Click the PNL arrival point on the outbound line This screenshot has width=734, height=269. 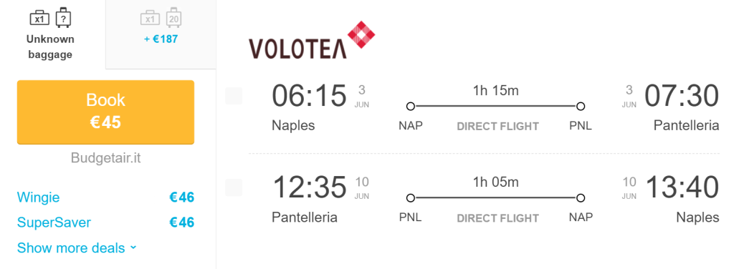[x=581, y=107]
